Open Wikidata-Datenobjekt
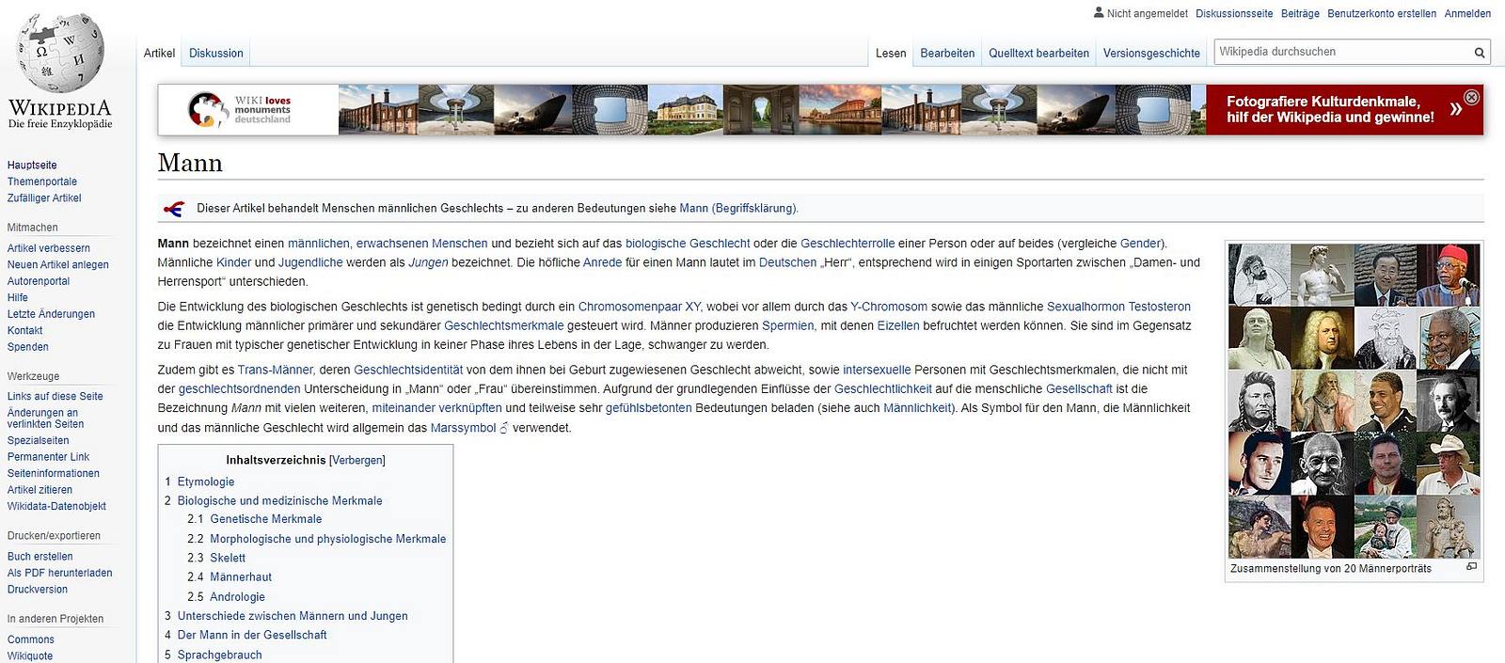The image size is (1505, 663). click(56, 507)
